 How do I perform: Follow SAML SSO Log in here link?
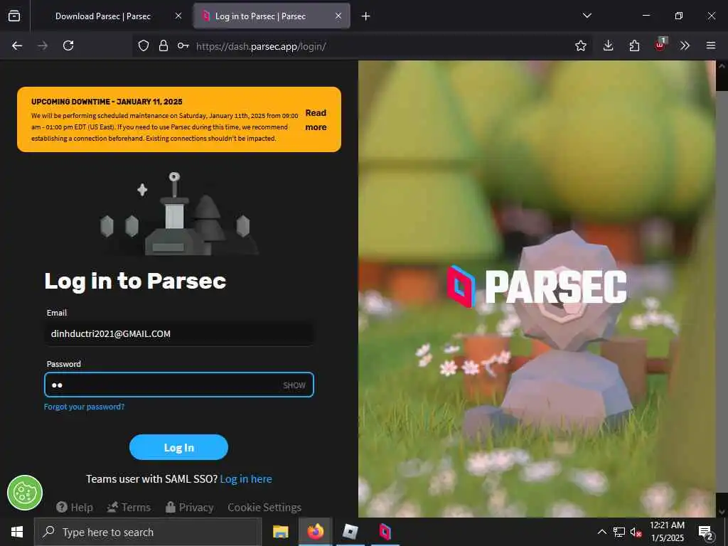(x=246, y=479)
